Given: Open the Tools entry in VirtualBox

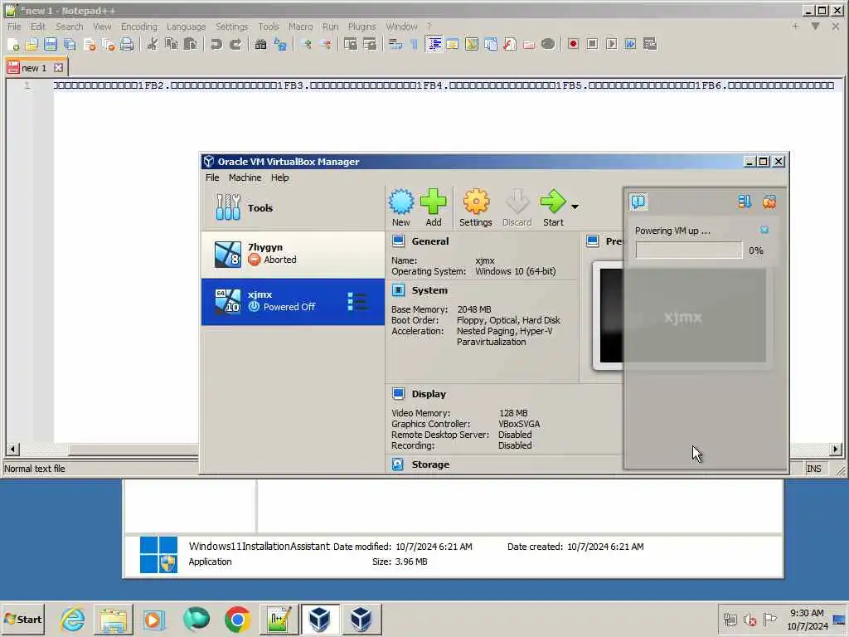Looking at the screenshot, I should coord(293,208).
